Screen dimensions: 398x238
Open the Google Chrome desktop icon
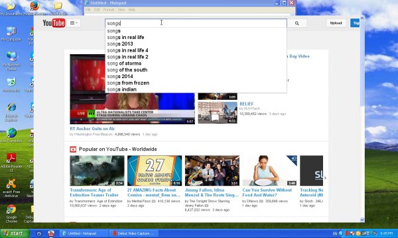(x=11, y=214)
